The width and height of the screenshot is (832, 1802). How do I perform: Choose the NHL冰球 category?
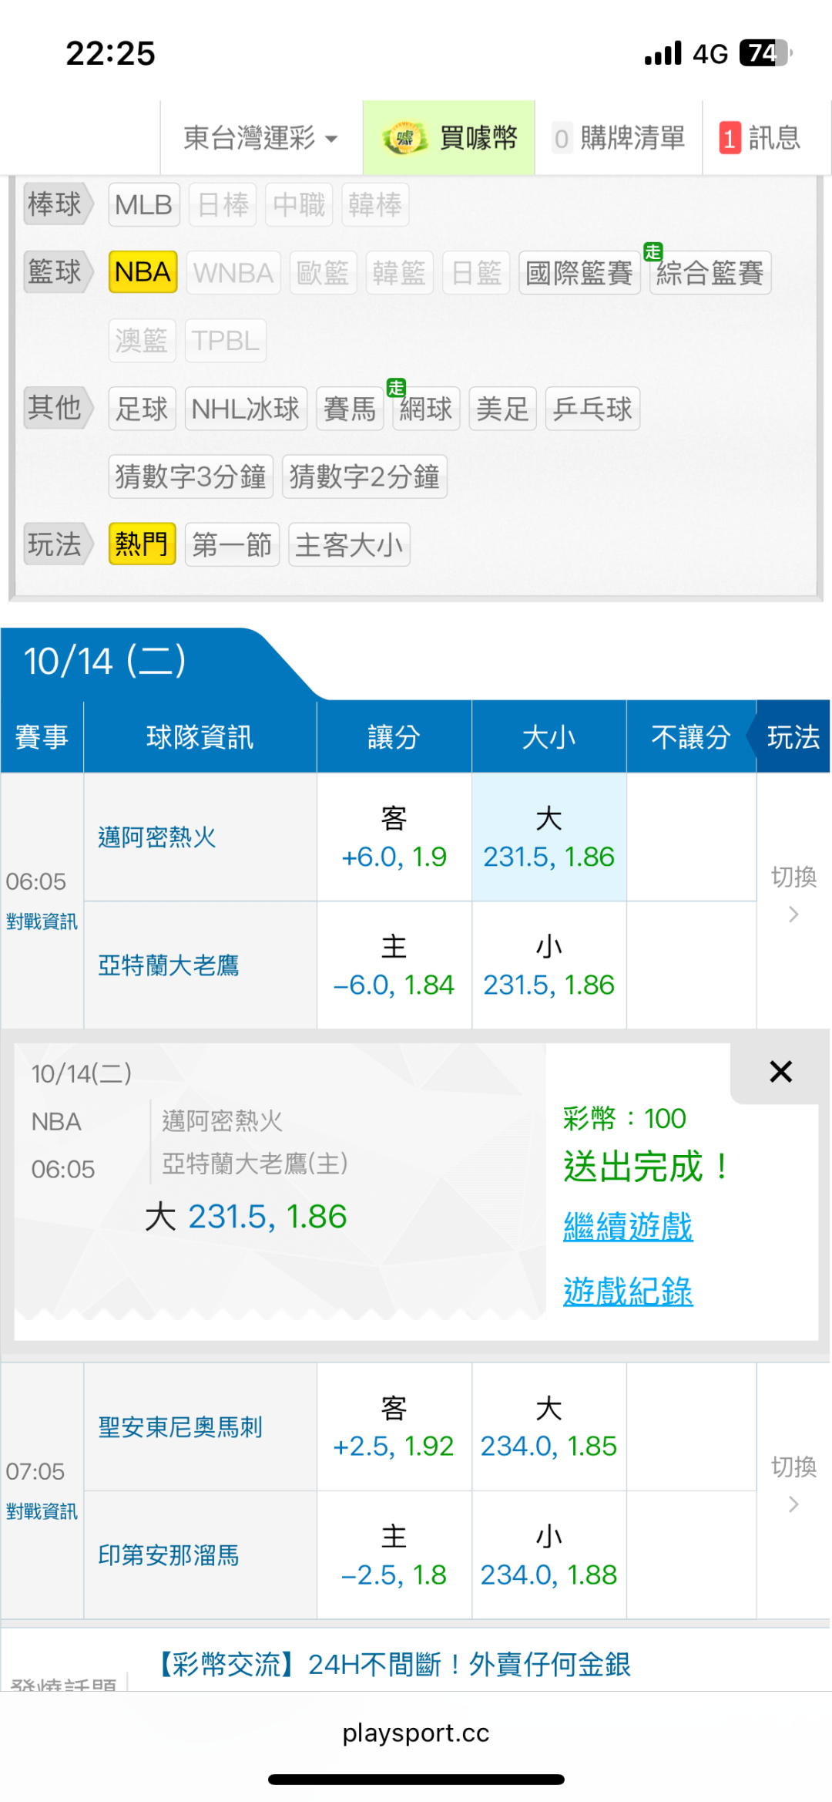[246, 409]
